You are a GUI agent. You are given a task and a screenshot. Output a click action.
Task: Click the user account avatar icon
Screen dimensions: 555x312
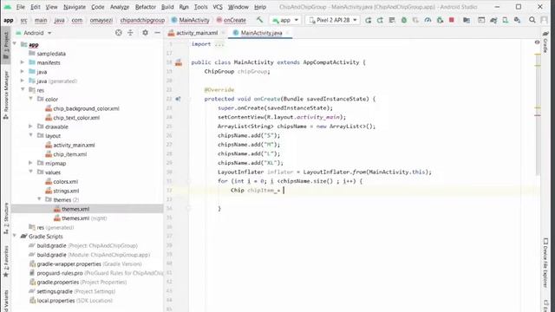click(544, 20)
